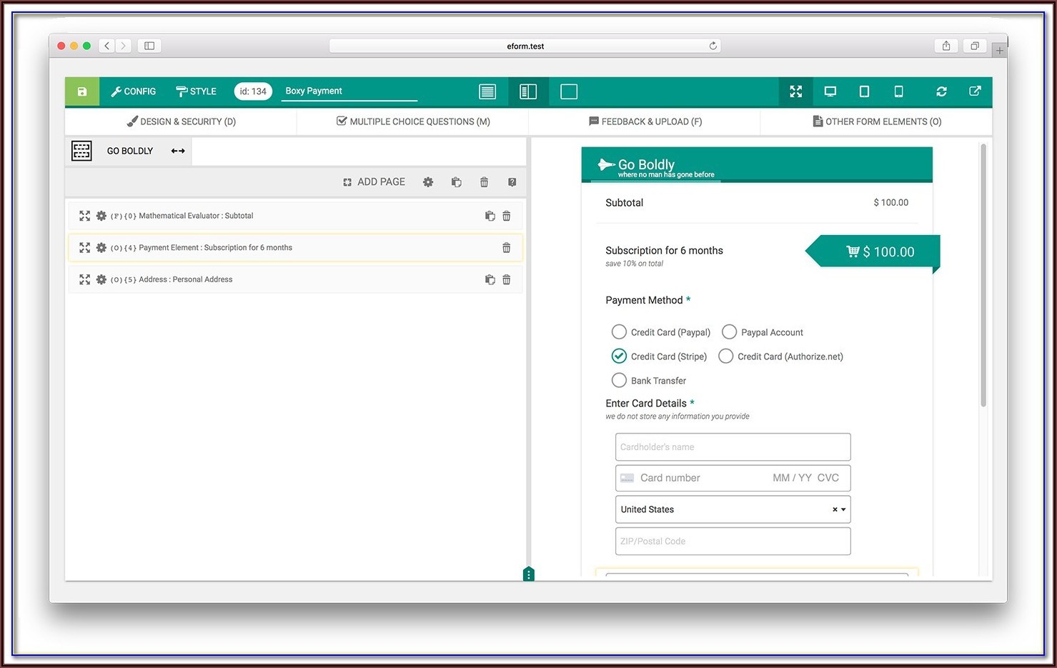Open form preview in external window
This screenshot has width=1057, height=668.
point(975,91)
